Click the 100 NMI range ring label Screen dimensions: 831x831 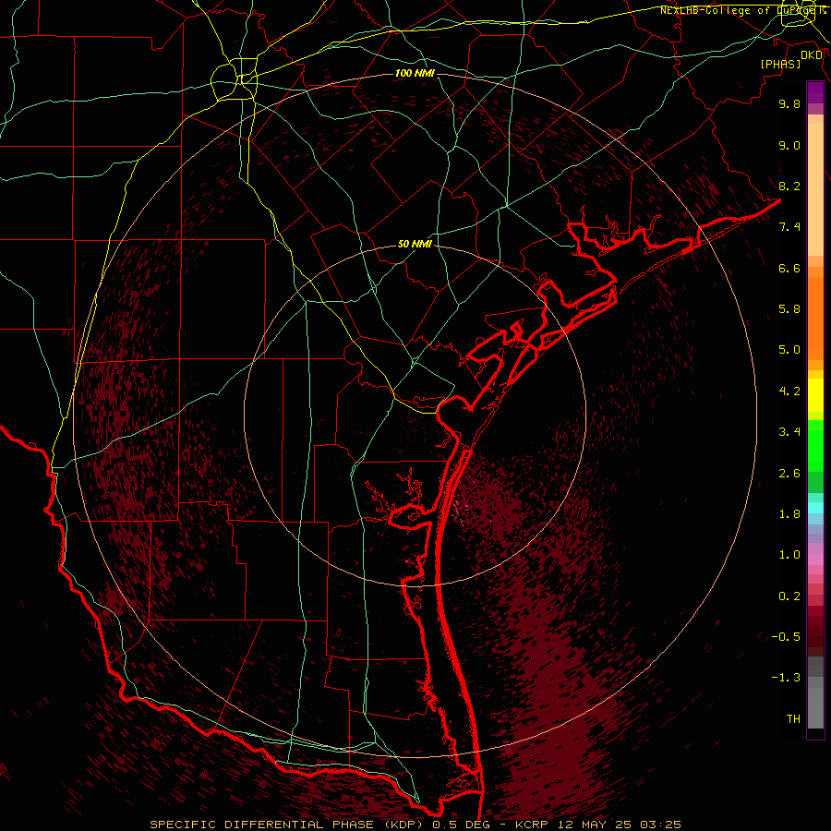tap(415, 73)
